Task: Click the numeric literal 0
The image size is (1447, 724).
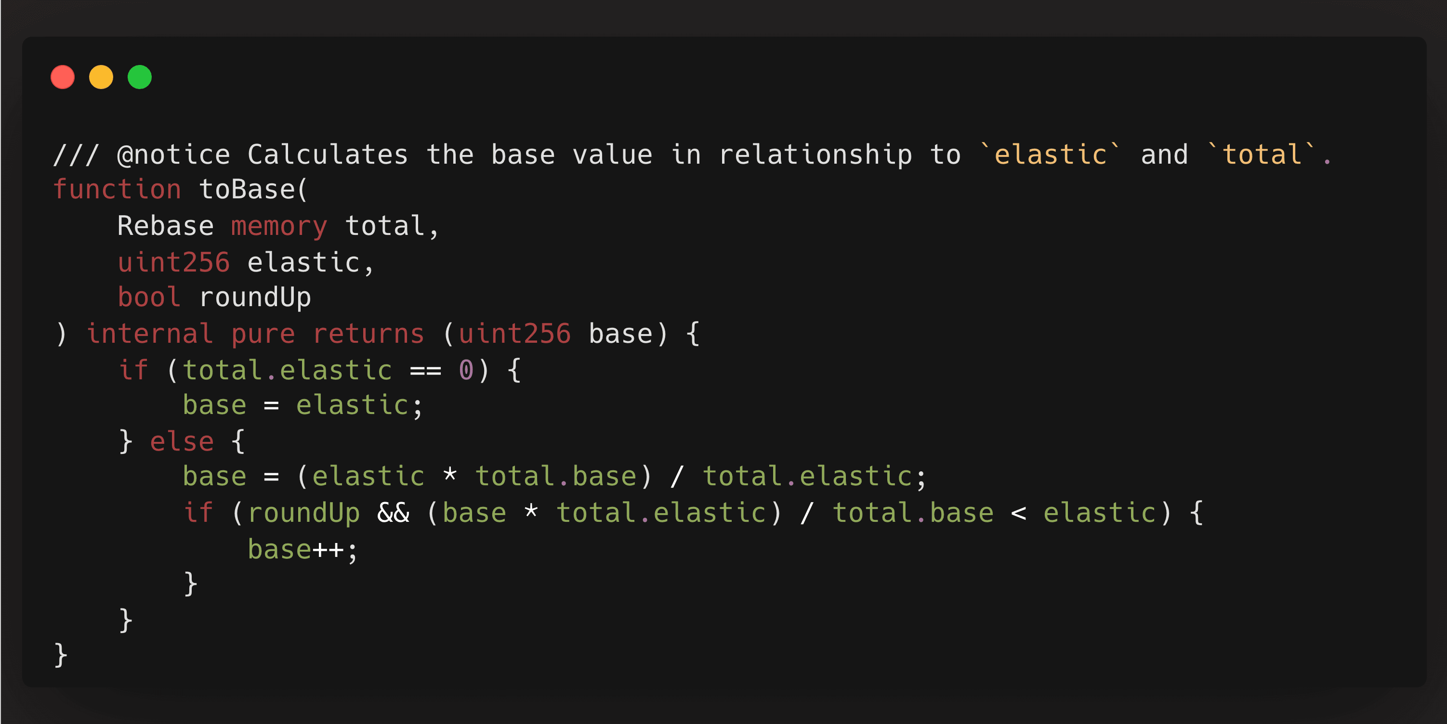Action: pos(466,370)
